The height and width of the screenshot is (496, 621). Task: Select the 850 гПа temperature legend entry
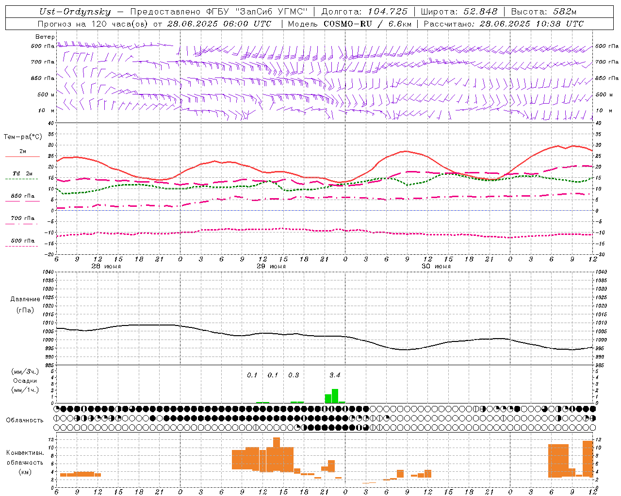tap(22, 196)
